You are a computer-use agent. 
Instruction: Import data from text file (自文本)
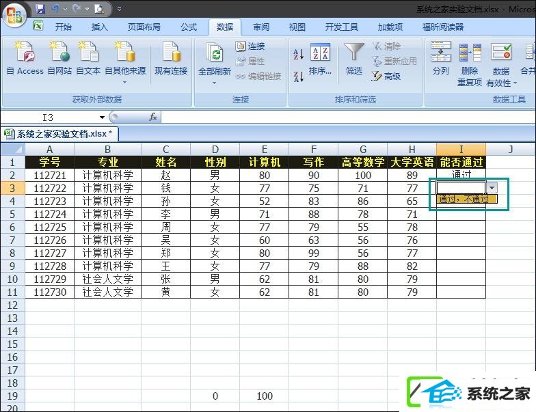[88, 57]
